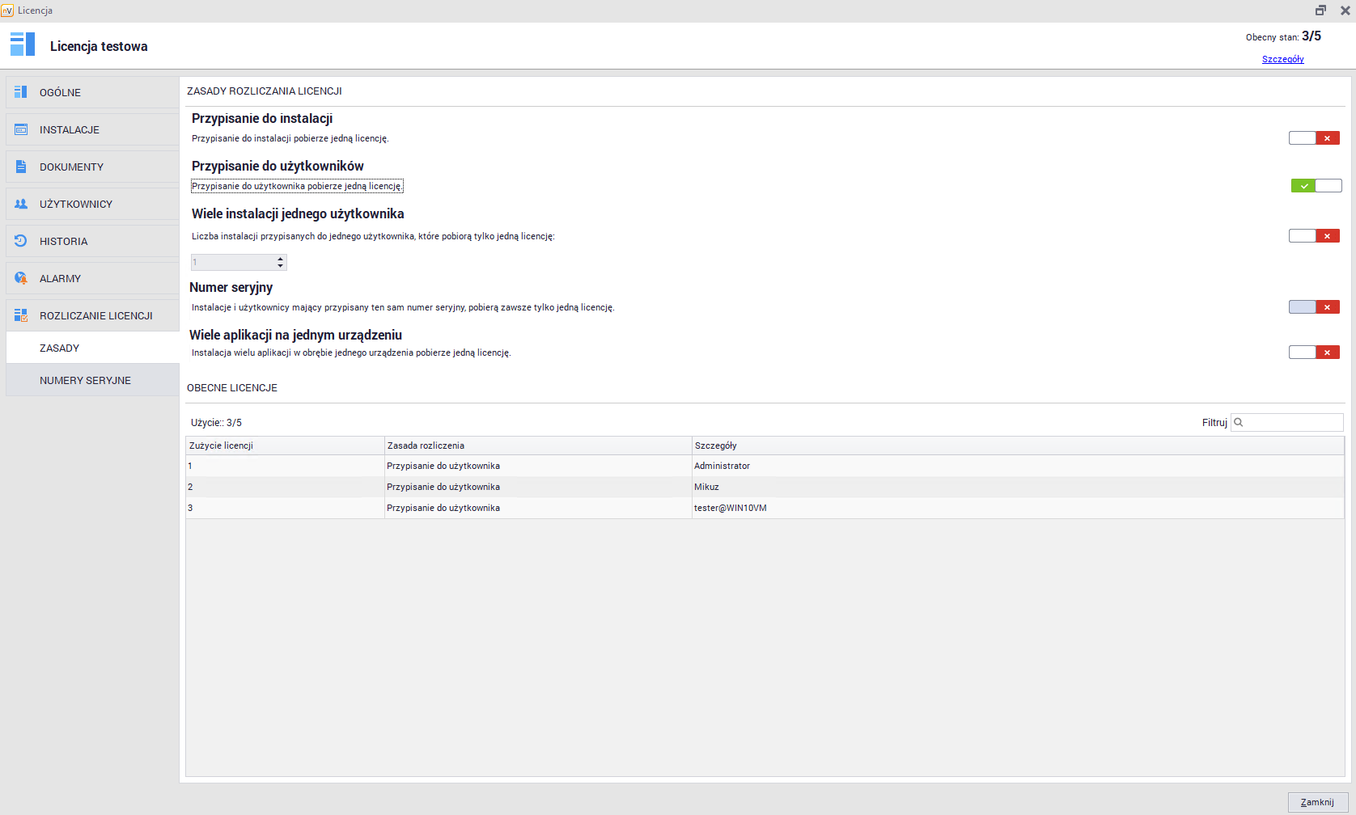
Task: Sort table by Zasada rozliczenia column
Action: point(537,446)
